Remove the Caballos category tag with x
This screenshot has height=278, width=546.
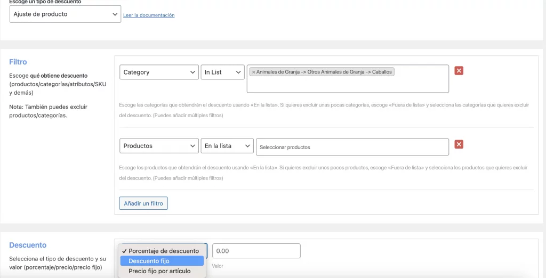254,72
